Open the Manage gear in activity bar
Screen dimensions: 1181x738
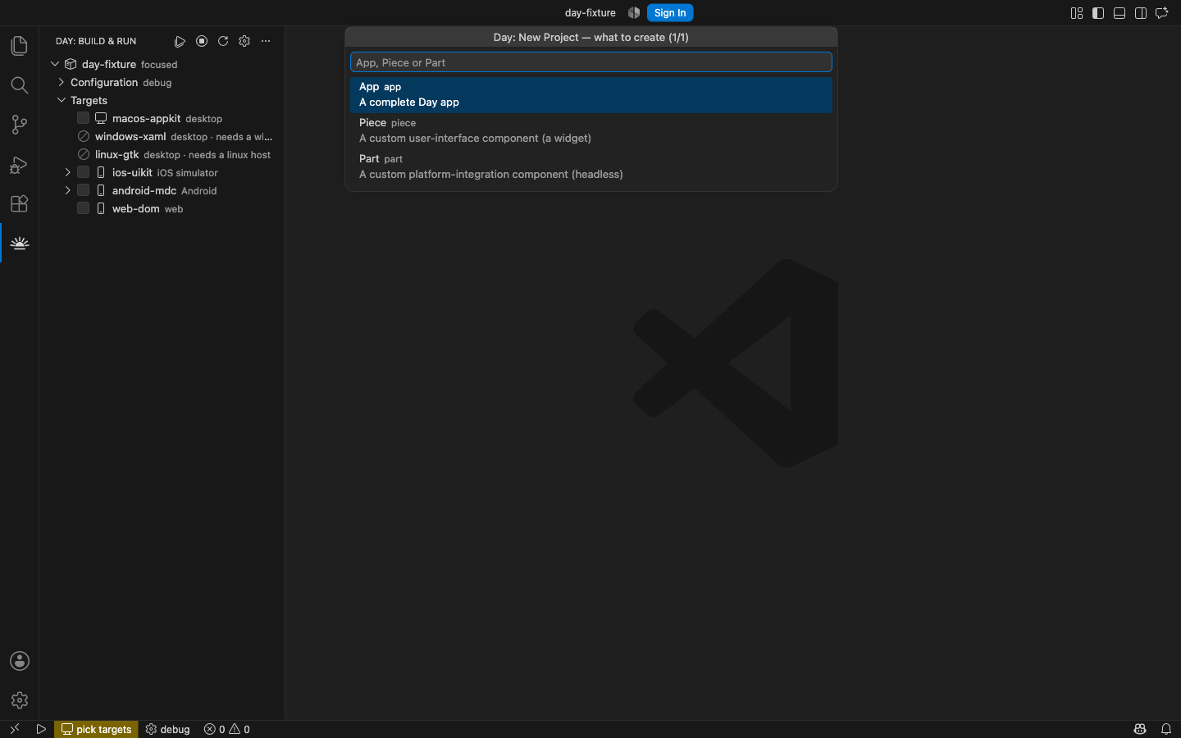[x=20, y=700]
